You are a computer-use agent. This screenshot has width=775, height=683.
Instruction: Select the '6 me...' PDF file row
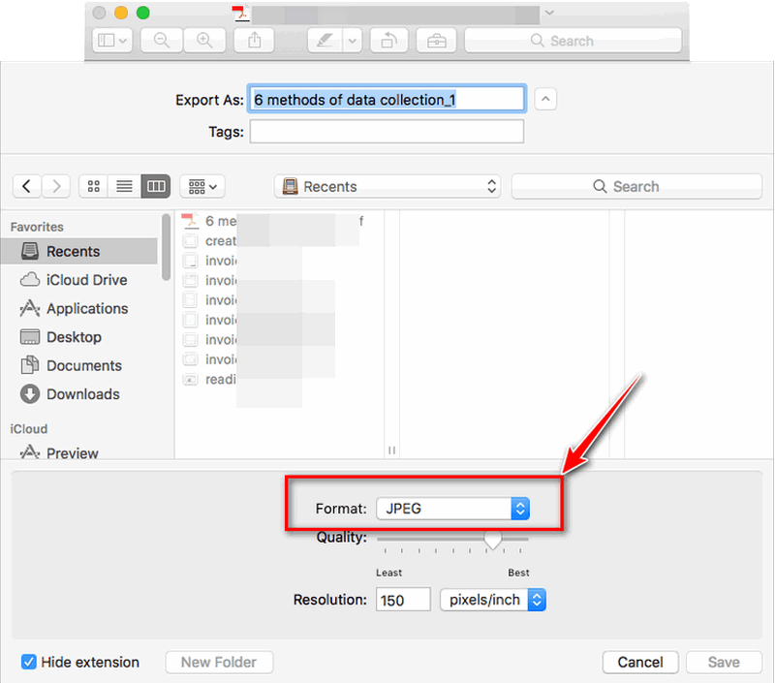coord(279,221)
